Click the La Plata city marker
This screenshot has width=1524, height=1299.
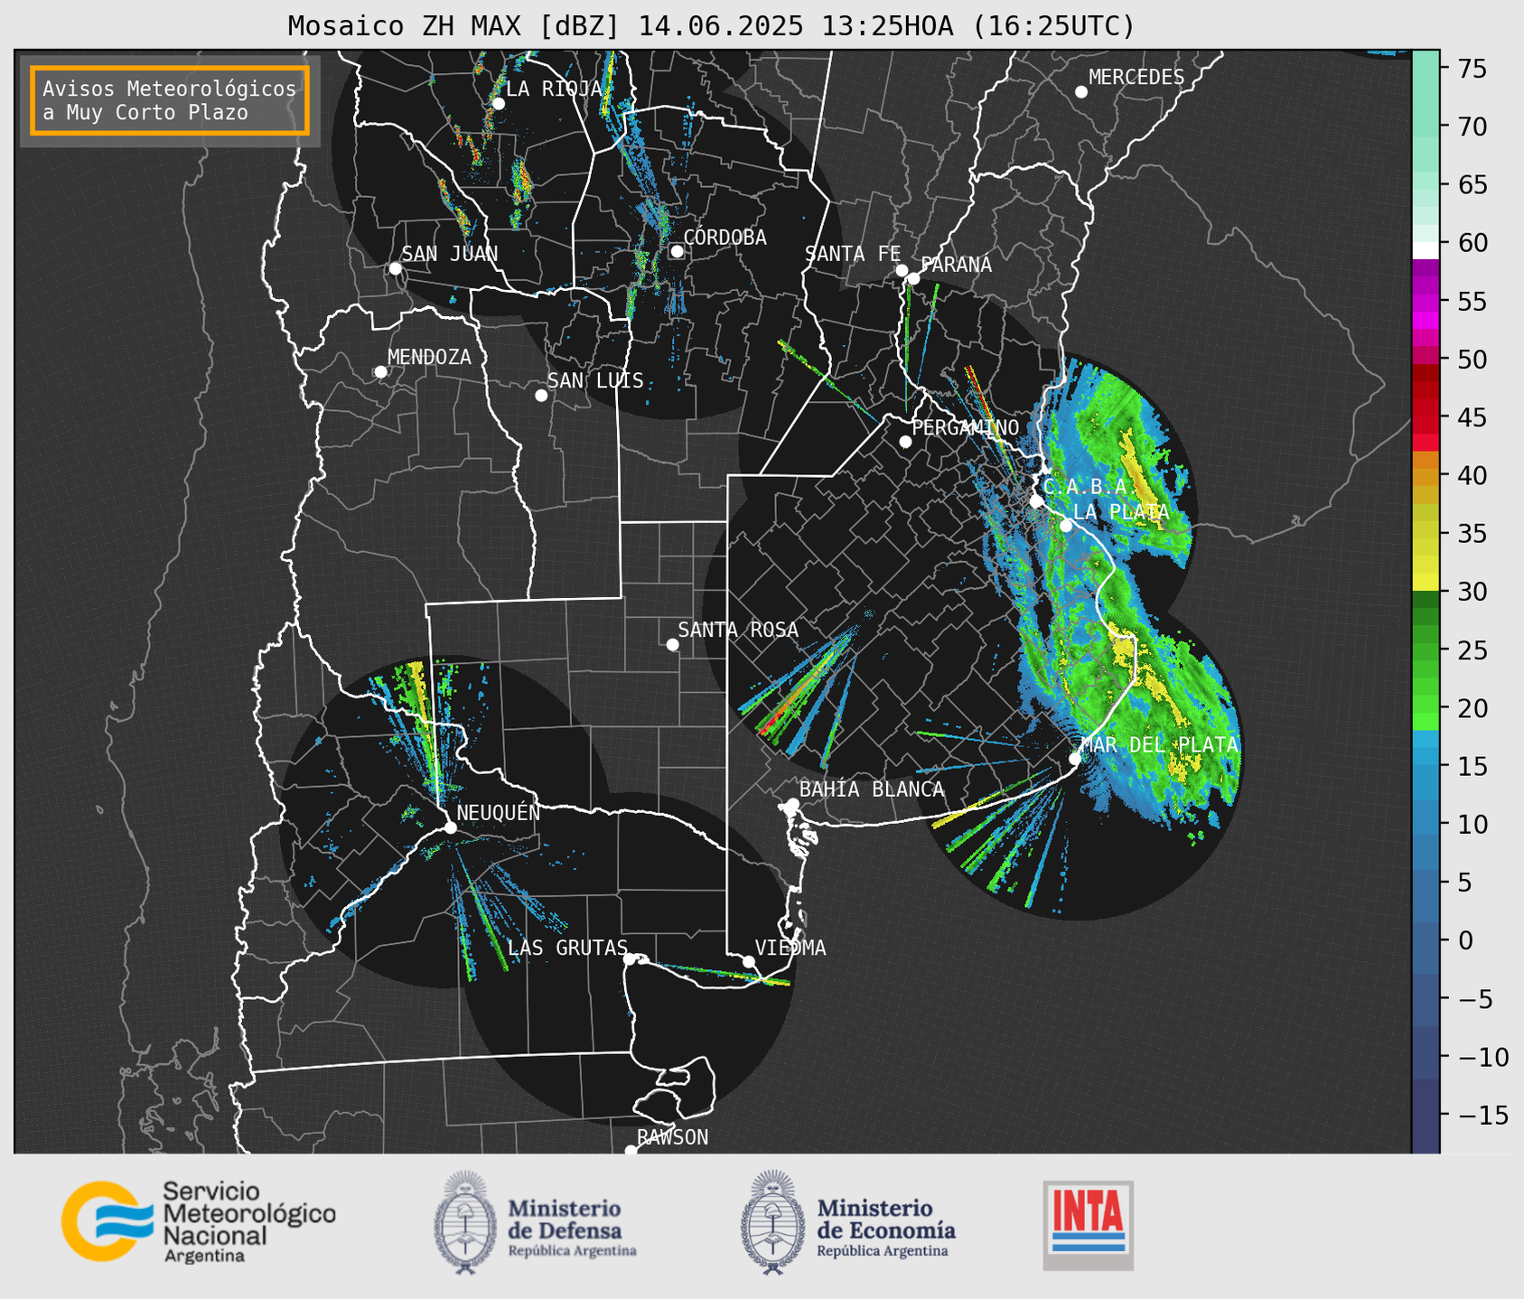click(x=1066, y=526)
